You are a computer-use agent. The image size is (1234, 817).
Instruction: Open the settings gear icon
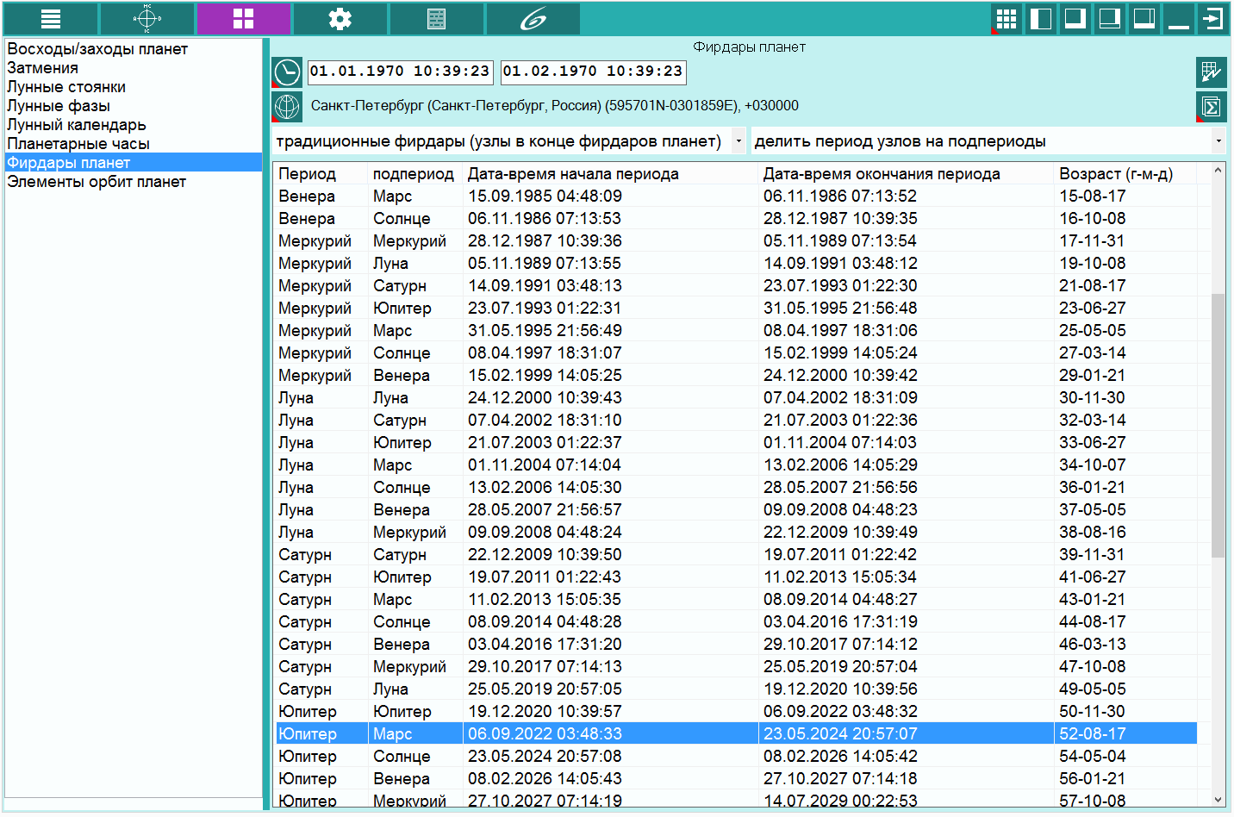coord(340,19)
